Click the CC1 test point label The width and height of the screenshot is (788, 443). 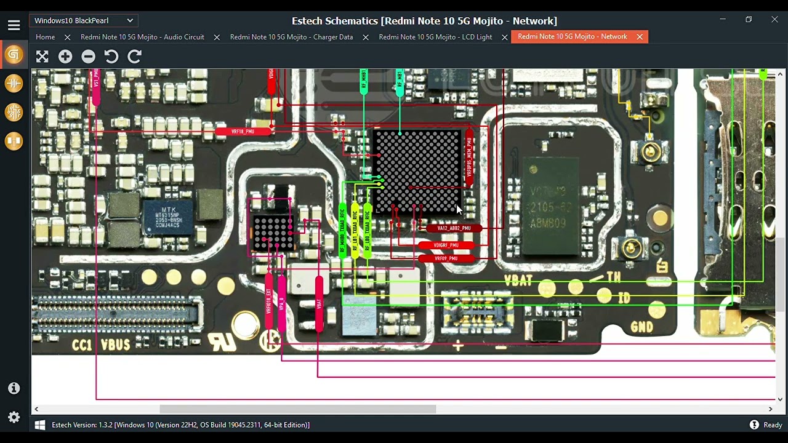82,345
